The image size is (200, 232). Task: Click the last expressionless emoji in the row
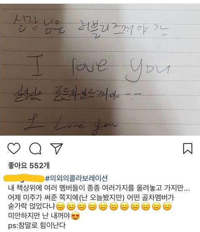pos(167,206)
